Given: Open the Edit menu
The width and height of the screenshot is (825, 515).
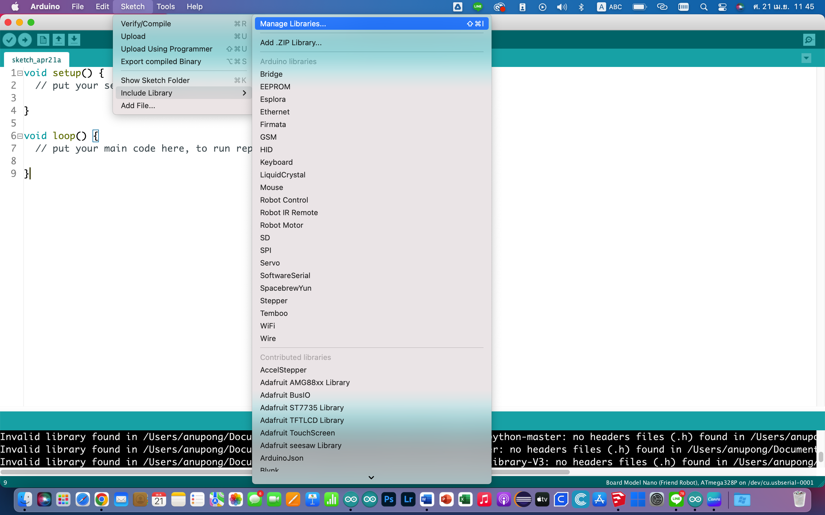Looking at the screenshot, I should pyautogui.click(x=102, y=7).
